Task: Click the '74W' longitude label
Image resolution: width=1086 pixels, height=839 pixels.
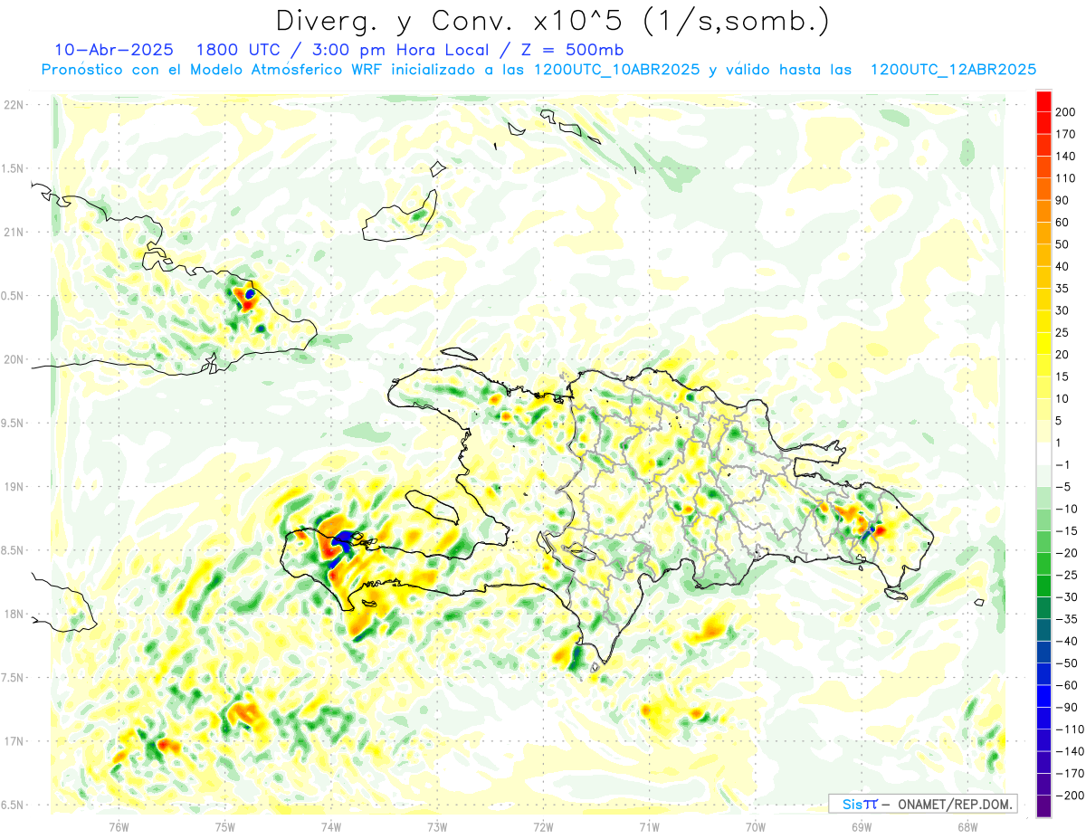Action: (x=330, y=826)
